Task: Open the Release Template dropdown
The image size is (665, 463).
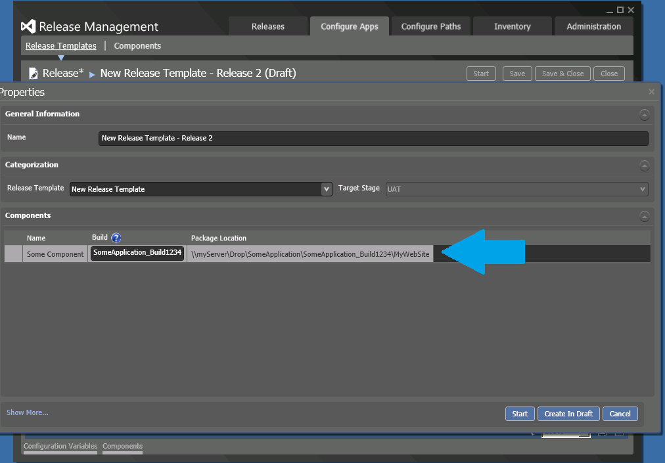Action: tap(326, 189)
